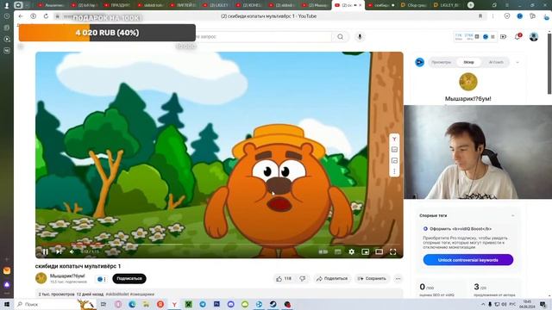Switch to the Сбор сред browser tab
Image resolution: width=552 pixels, height=310 pixels.
coord(414,5)
